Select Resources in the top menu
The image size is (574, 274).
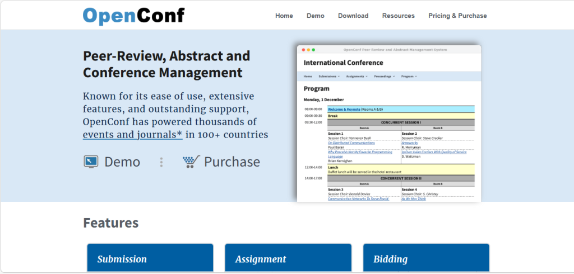[x=399, y=16]
